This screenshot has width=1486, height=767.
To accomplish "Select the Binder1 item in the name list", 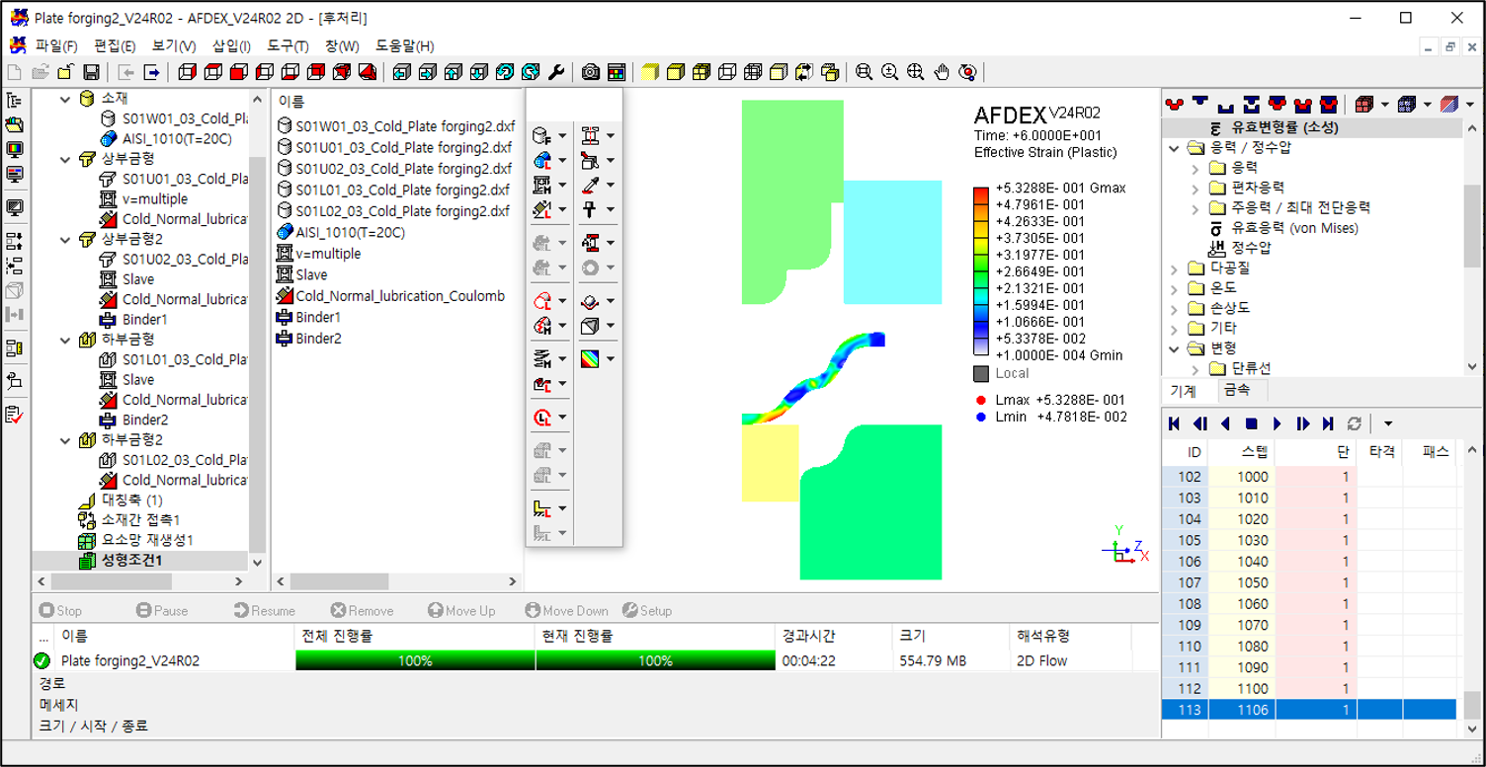I will 318,317.
